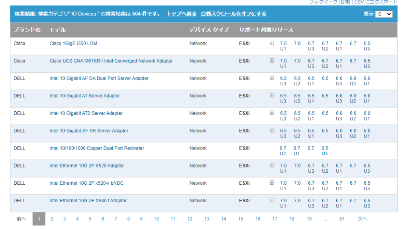Go to results page 18
The image size is (408, 229).
click(292, 219)
